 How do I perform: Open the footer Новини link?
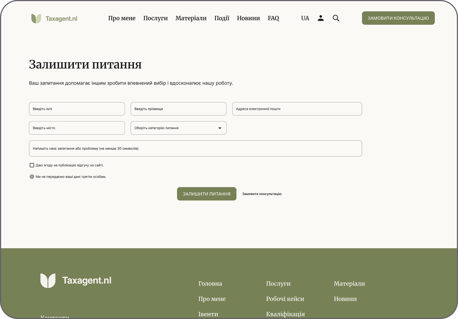[345, 299]
